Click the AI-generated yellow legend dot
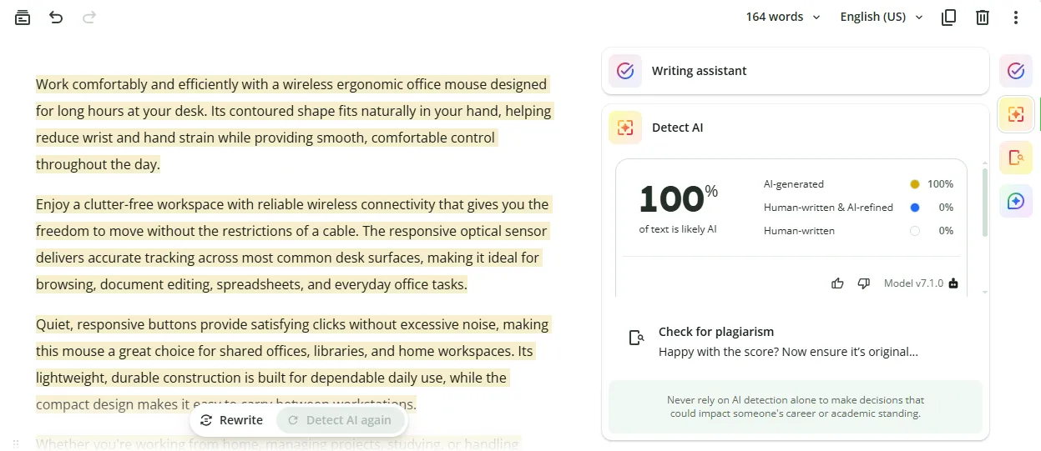 (x=915, y=184)
